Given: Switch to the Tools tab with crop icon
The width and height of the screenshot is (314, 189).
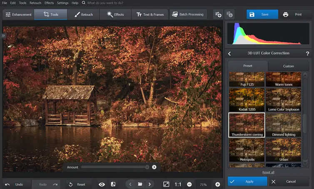Looking at the screenshot, I should coord(51,15).
